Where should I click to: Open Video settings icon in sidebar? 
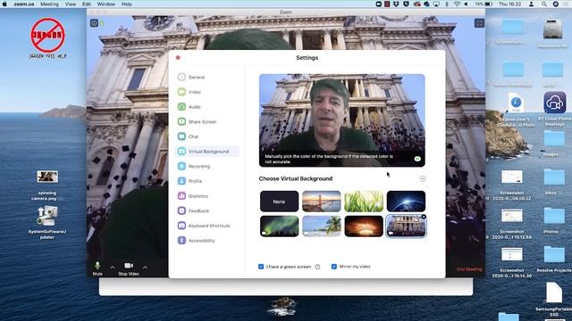[181, 92]
